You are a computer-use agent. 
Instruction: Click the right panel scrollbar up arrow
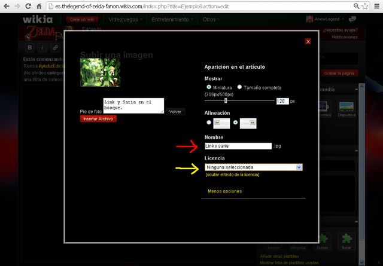[x=361, y=86]
